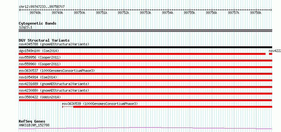
Task: Click the 99758k ruler tick label
Action: [x=256, y=13]
